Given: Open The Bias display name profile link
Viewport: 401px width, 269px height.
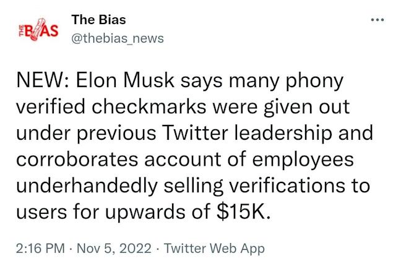Looking at the screenshot, I should [98, 20].
